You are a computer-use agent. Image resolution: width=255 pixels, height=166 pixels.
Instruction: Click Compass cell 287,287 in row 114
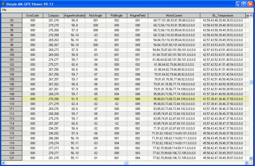pyautogui.click(x=54, y=124)
